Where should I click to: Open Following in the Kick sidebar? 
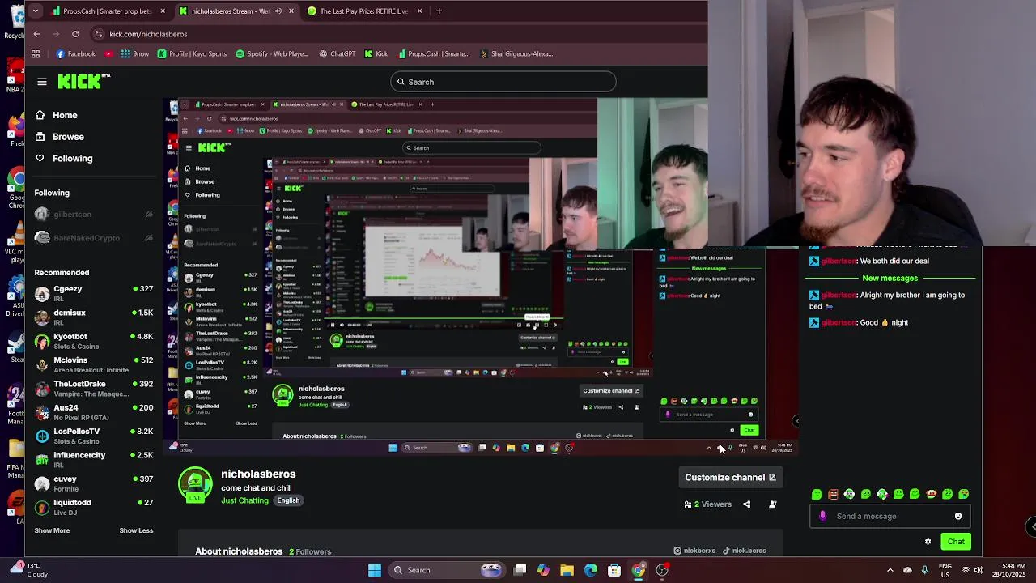click(x=63, y=159)
